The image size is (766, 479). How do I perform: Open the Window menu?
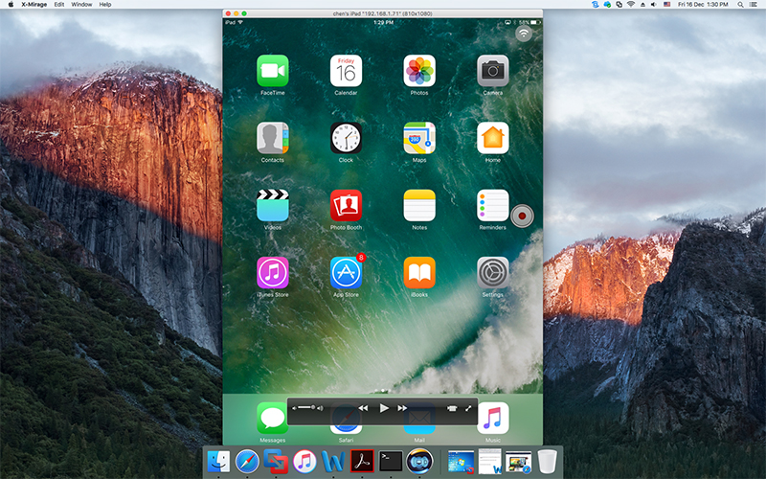(81, 5)
